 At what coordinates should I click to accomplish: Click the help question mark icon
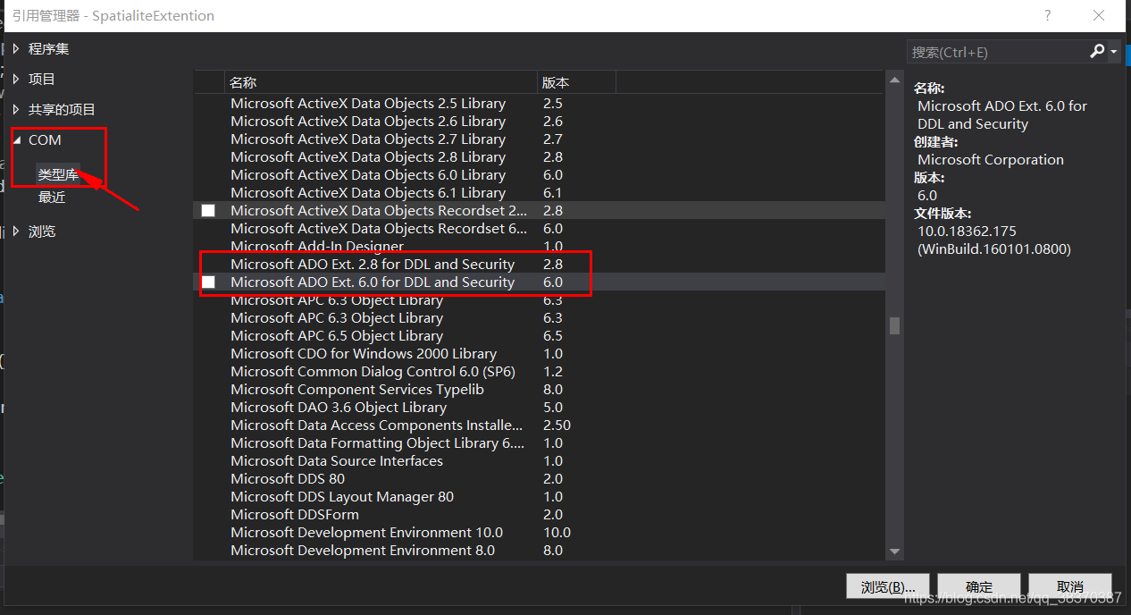[x=1048, y=15]
